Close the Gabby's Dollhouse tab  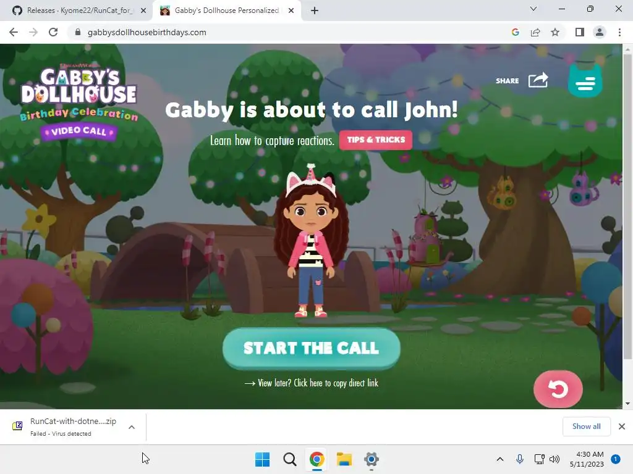pos(291,10)
